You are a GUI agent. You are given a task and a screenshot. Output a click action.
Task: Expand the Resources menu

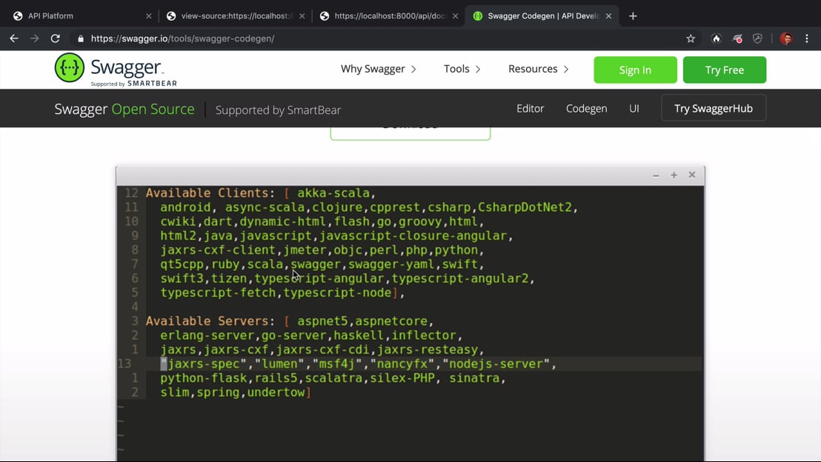tap(538, 69)
